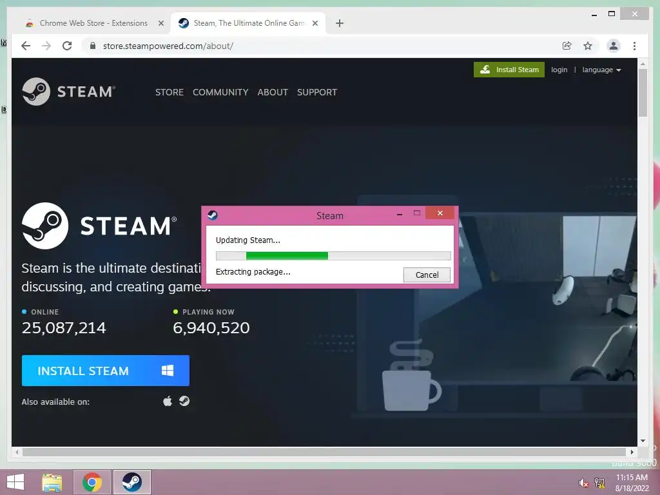Select the Steam browser tab
Viewport: 660px width, 495px height.
click(x=249, y=23)
